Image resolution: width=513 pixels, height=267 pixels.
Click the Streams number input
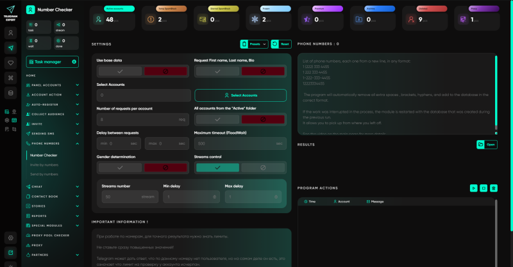[x=130, y=197]
